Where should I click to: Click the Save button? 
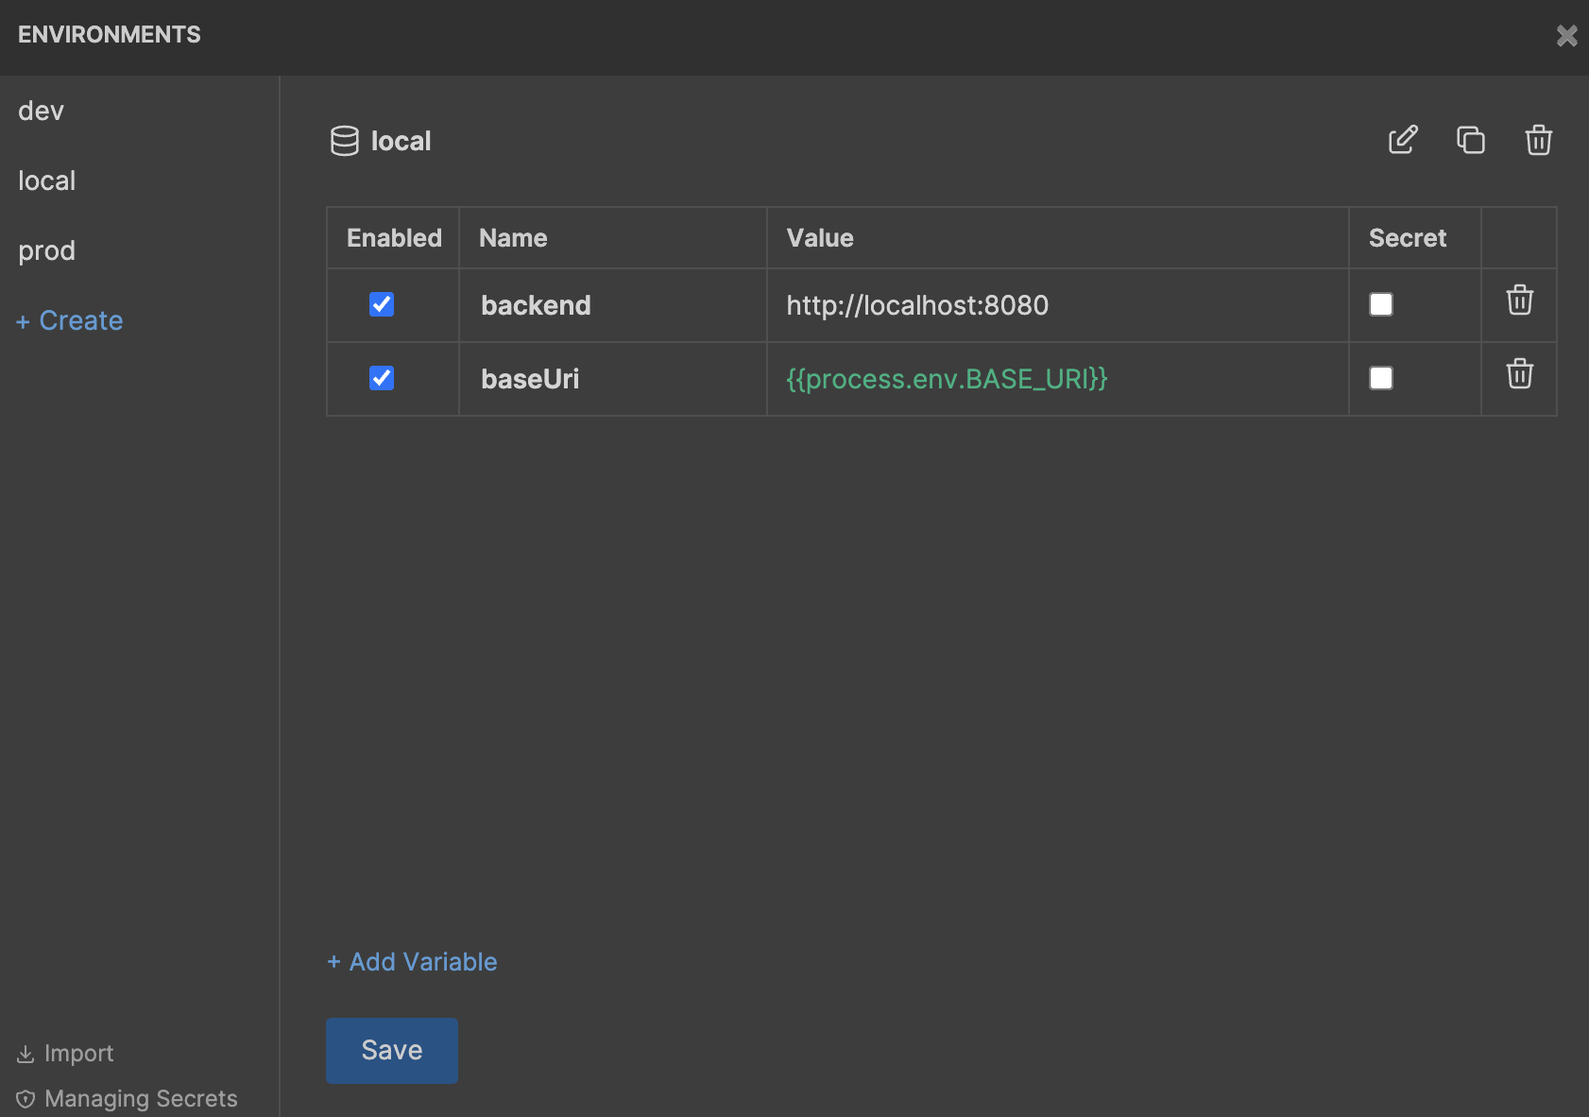point(392,1050)
